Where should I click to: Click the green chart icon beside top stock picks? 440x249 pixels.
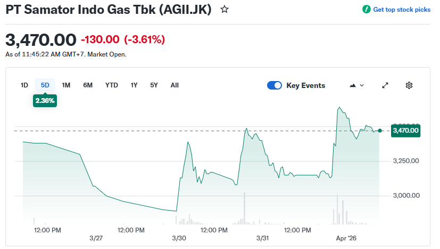(366, 10)
